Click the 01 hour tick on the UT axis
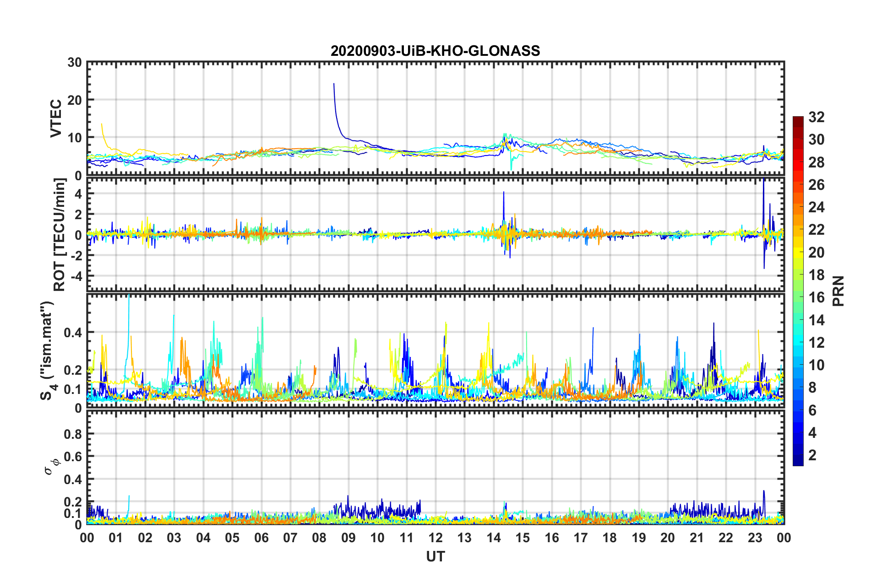The height and width of the screenshot is (582, 871). click(x=116, y=538)
